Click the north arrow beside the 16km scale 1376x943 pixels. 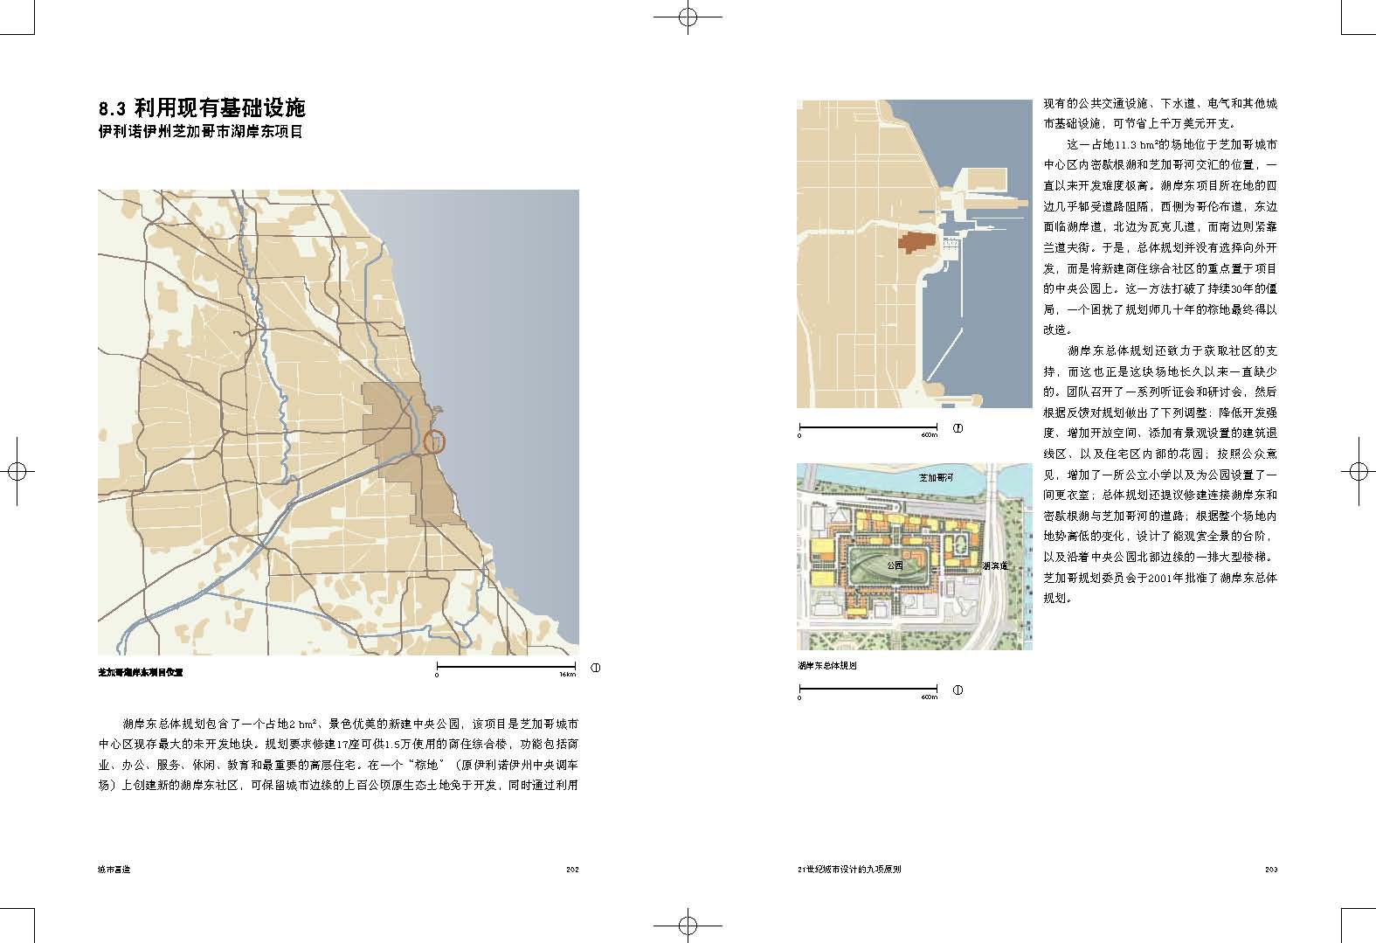597,669
